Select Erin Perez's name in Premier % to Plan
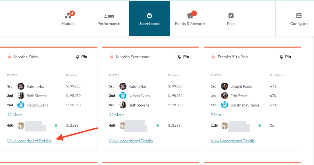Image resolution: width=314 pixels, height=165 pixels. tap(238, 96)
